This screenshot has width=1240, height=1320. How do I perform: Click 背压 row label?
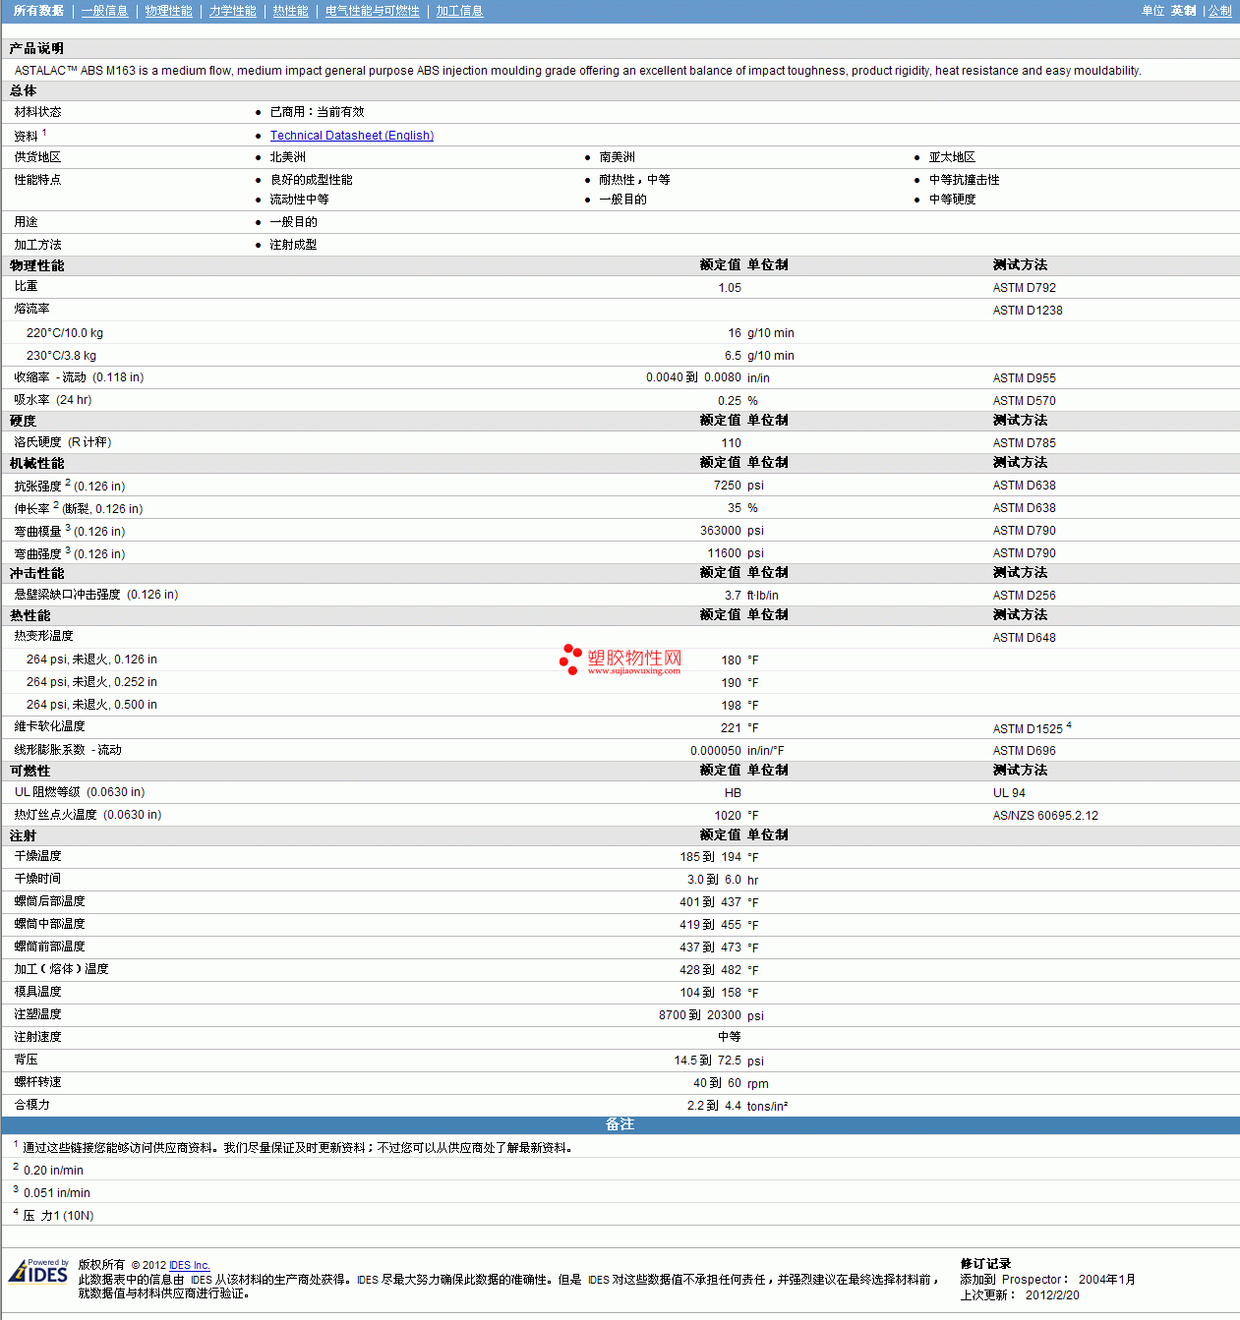tap(26, 1060)
